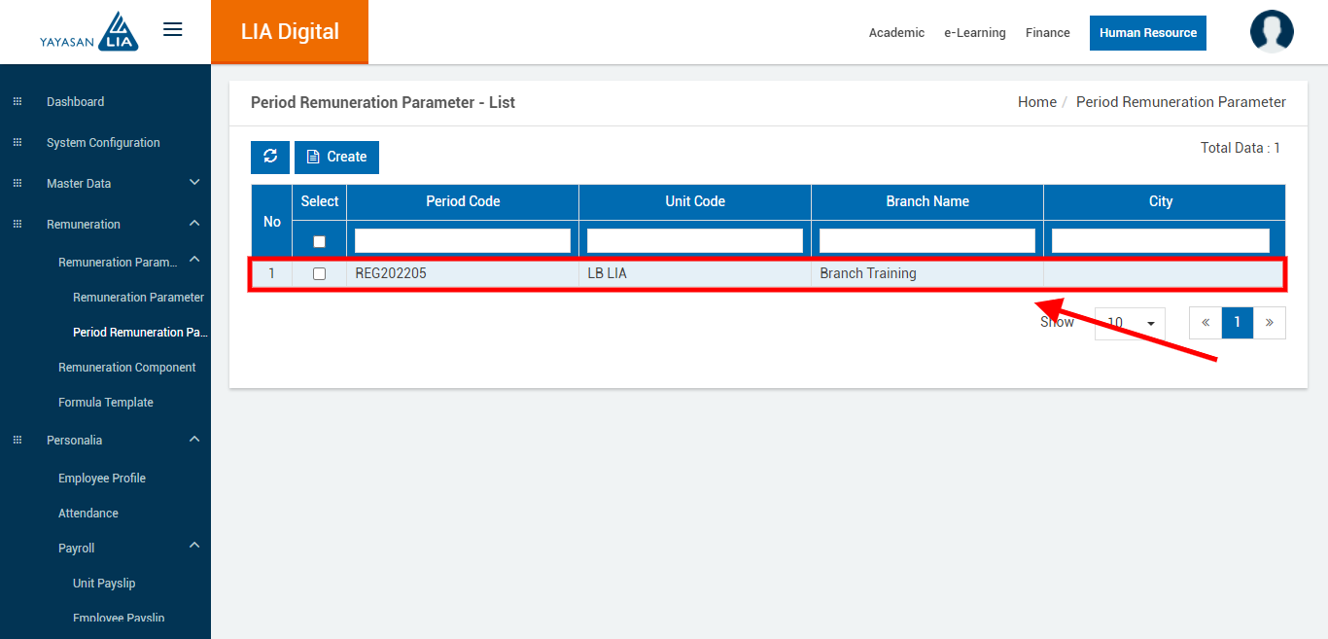1328x639 pixels.
Task: Click the Home breadcrumb link
Action: [1036, 102]
